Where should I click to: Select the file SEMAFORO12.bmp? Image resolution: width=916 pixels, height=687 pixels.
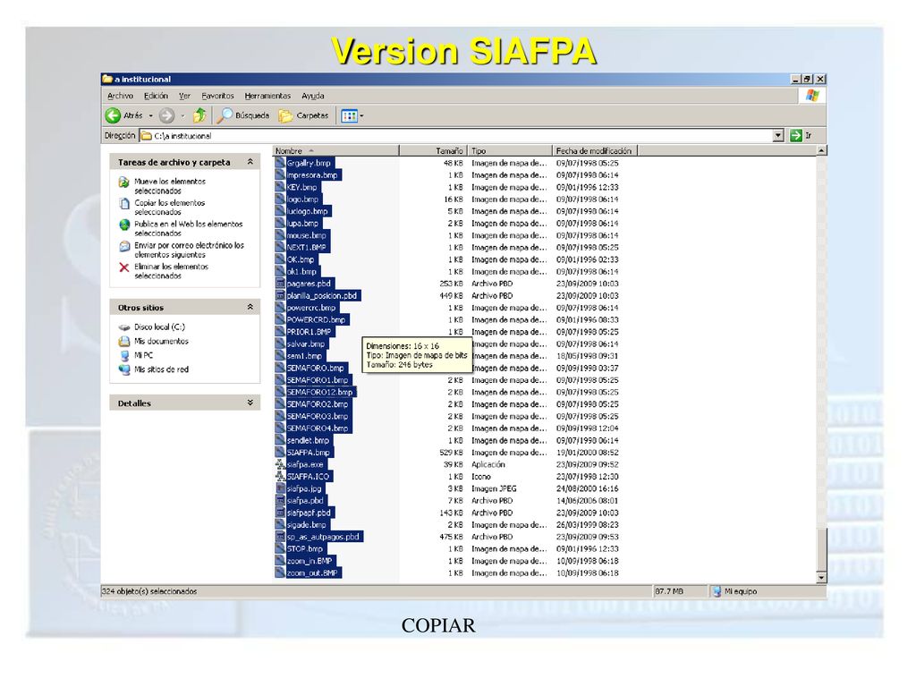tap(319, 392)
